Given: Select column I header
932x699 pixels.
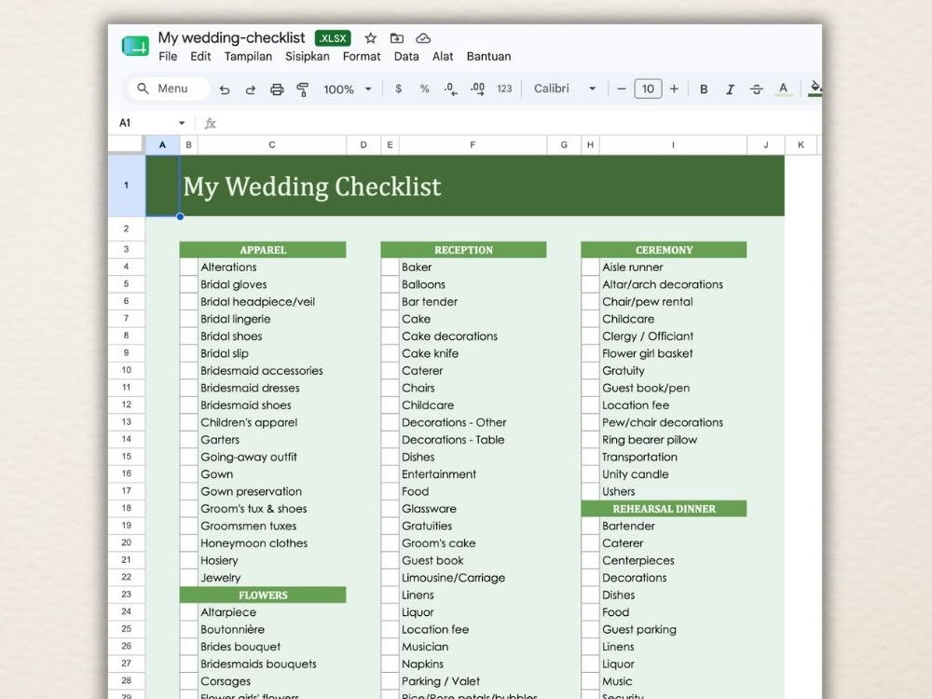Looking at the screenshot, I should tap(673, 144).
